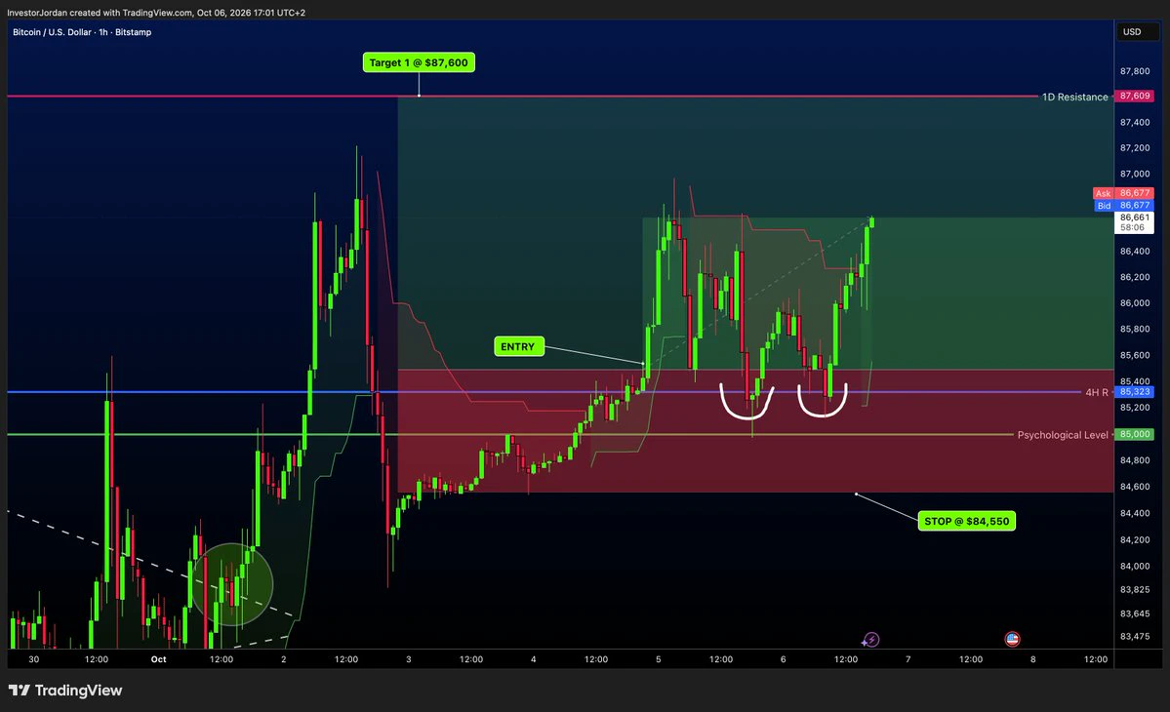
Task: Click 83,825 on the price axis
Action: 1134,589
